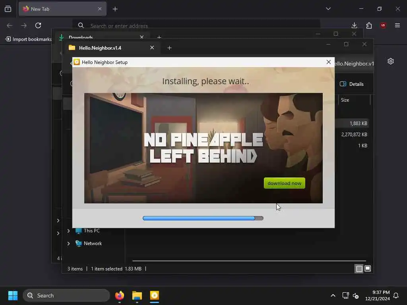Open the browser application menu
Viewport: 407px width, 305px height.
[x=397, y=25]
